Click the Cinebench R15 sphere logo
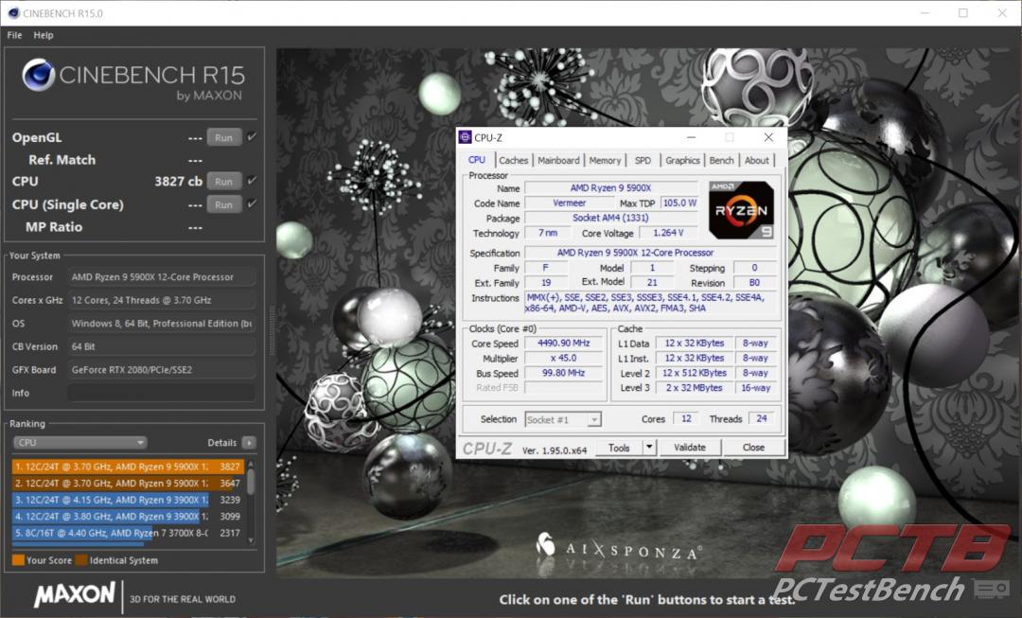1022x618 pixels. [38, 75]
